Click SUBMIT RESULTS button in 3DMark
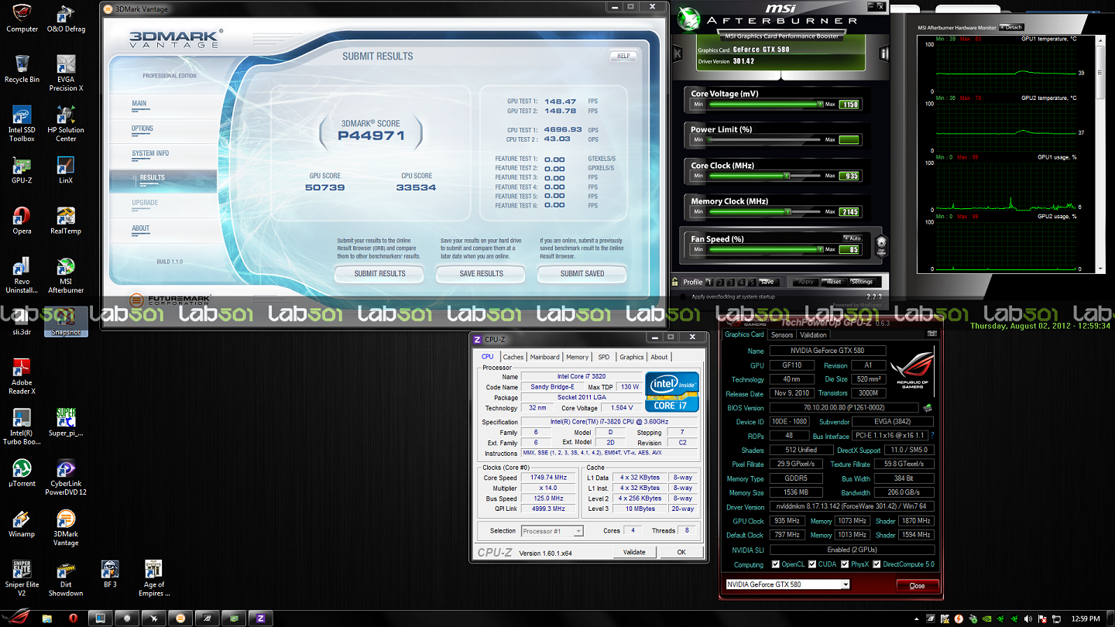This screenshot has height=627, width=1115. point(379,273)
